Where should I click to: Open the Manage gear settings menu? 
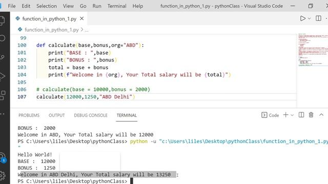[2, 176]
